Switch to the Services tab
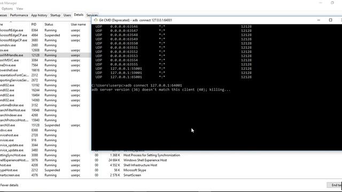The height and width of the screenshot is (192, 342). [x=92, y=15]
